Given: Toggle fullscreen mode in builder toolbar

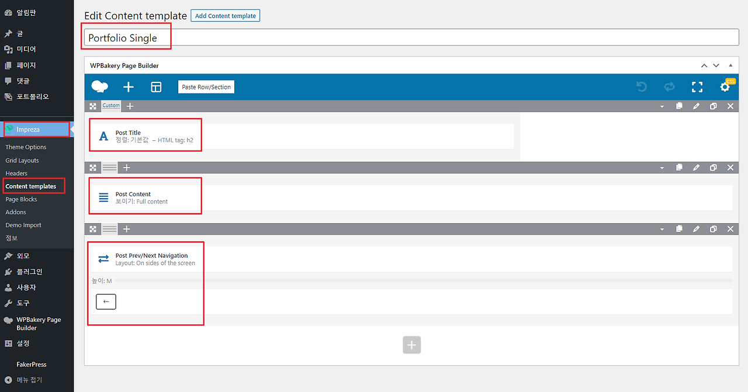Looking at the screenshot, I should click(x=697, y=87).
